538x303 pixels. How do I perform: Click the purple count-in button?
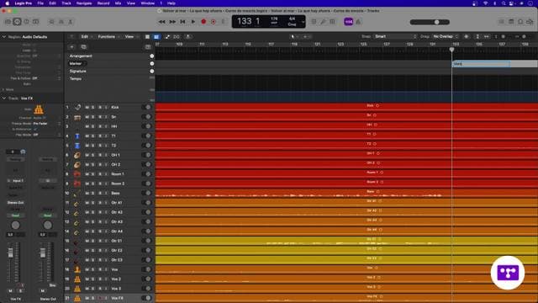click(348, 22)
